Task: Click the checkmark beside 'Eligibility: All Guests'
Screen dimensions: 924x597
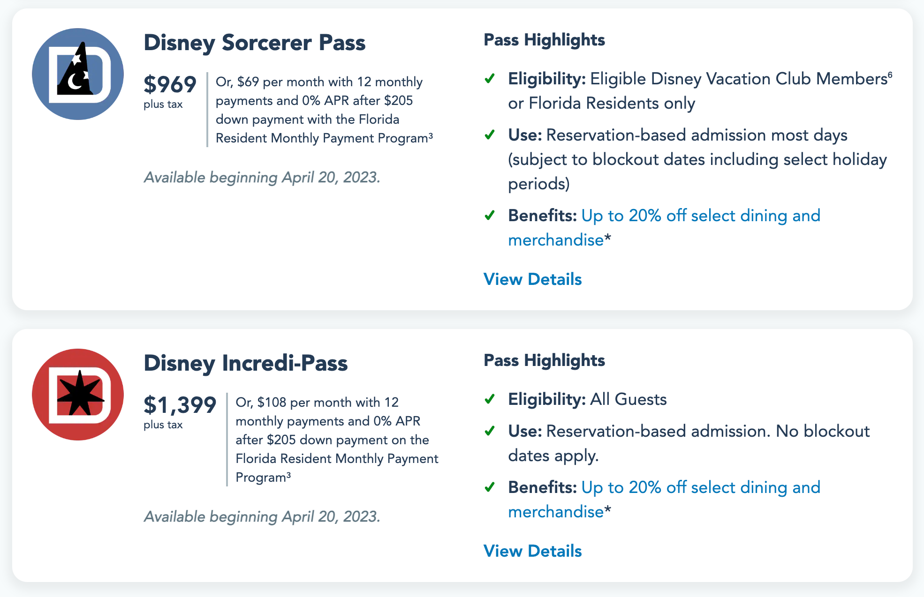Action: 490,399
